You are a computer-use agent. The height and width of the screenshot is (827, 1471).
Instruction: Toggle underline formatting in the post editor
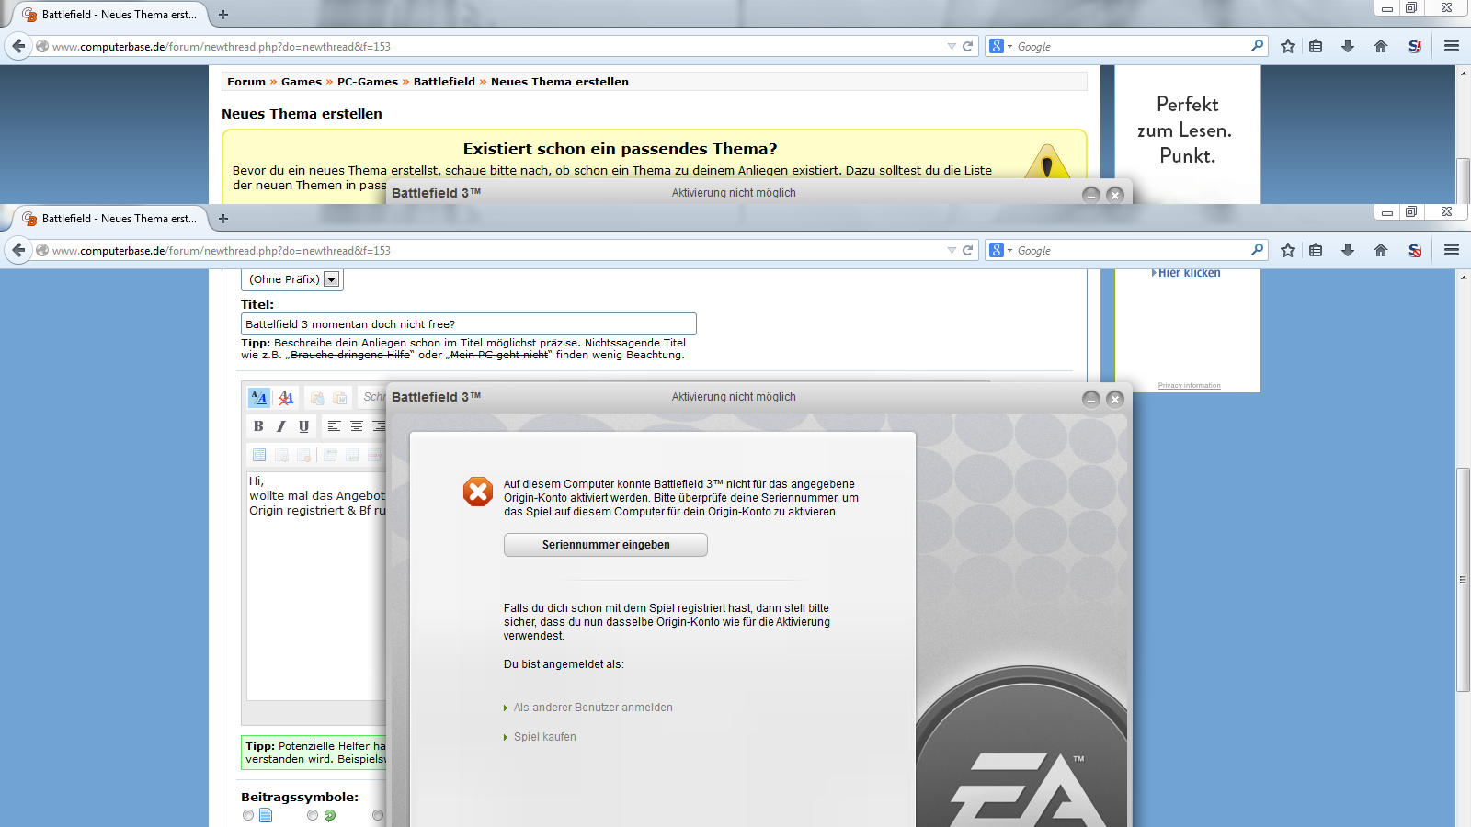[x=303, y=426]
